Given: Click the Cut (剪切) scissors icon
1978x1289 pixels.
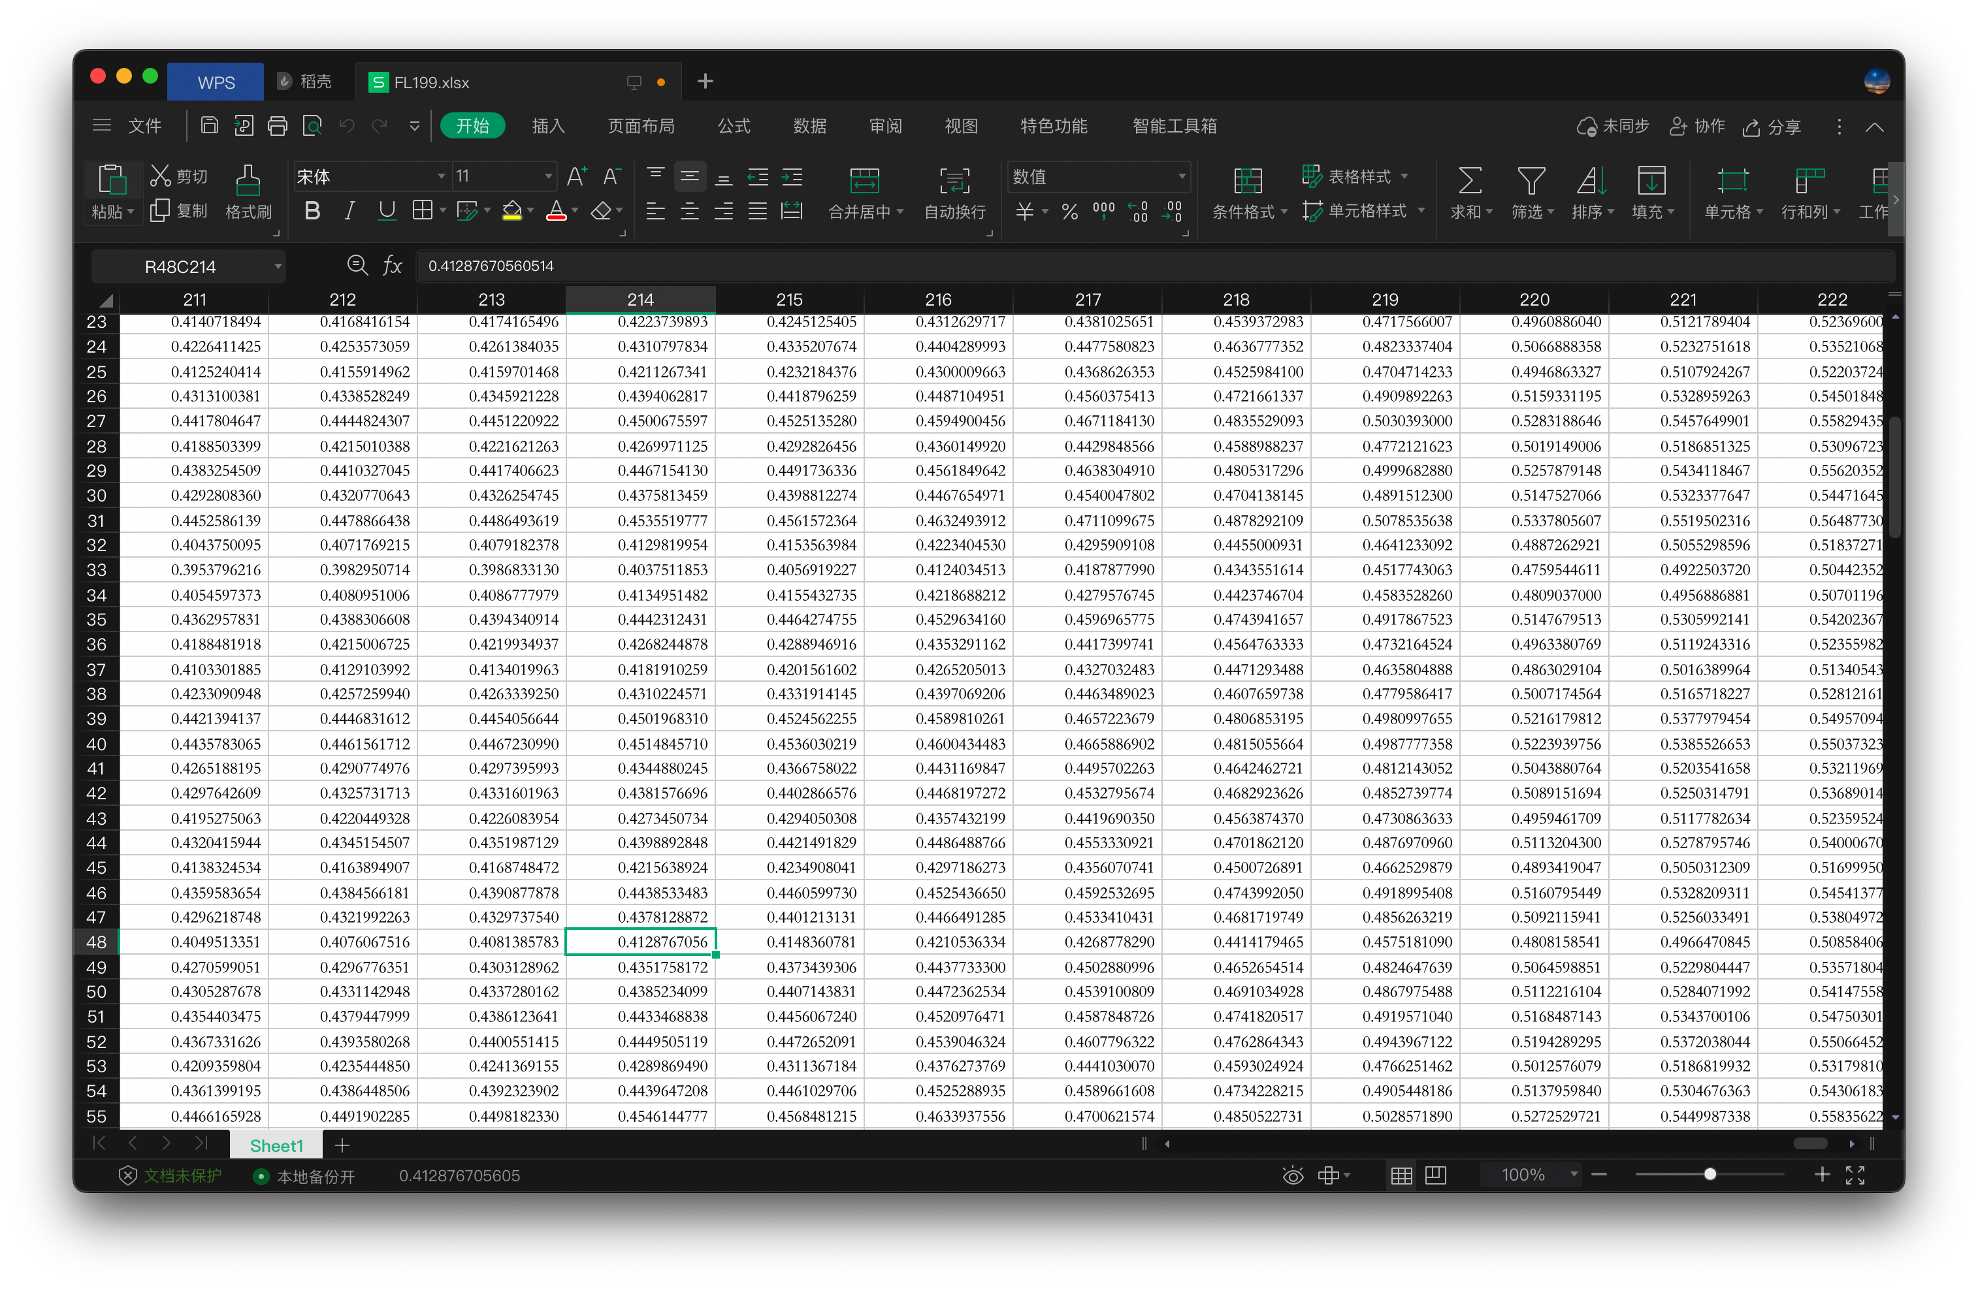Looking at the screenshot, I should (161, 176).
